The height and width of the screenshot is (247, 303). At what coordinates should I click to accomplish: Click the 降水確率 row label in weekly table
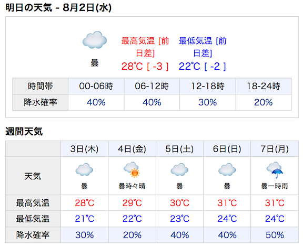(33, 235)
